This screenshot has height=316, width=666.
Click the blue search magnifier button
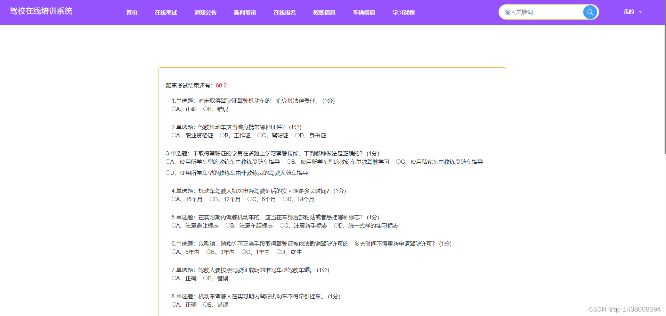coord(590,12)
